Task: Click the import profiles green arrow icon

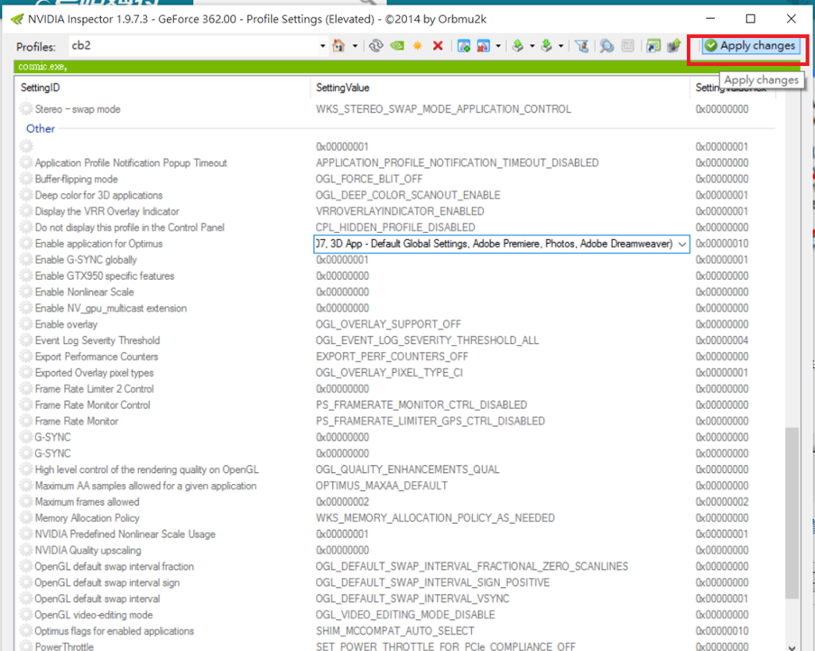Action: pyautogui.click(x=546, y=46)
